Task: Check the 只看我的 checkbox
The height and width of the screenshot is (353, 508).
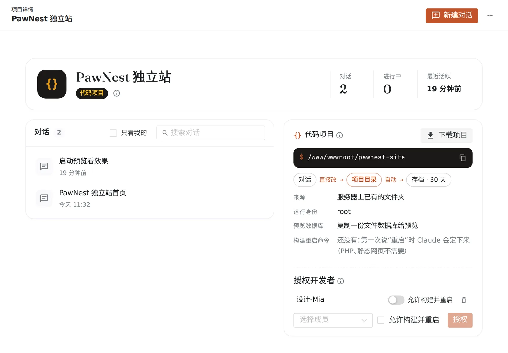Action: [x=113, y=133]
